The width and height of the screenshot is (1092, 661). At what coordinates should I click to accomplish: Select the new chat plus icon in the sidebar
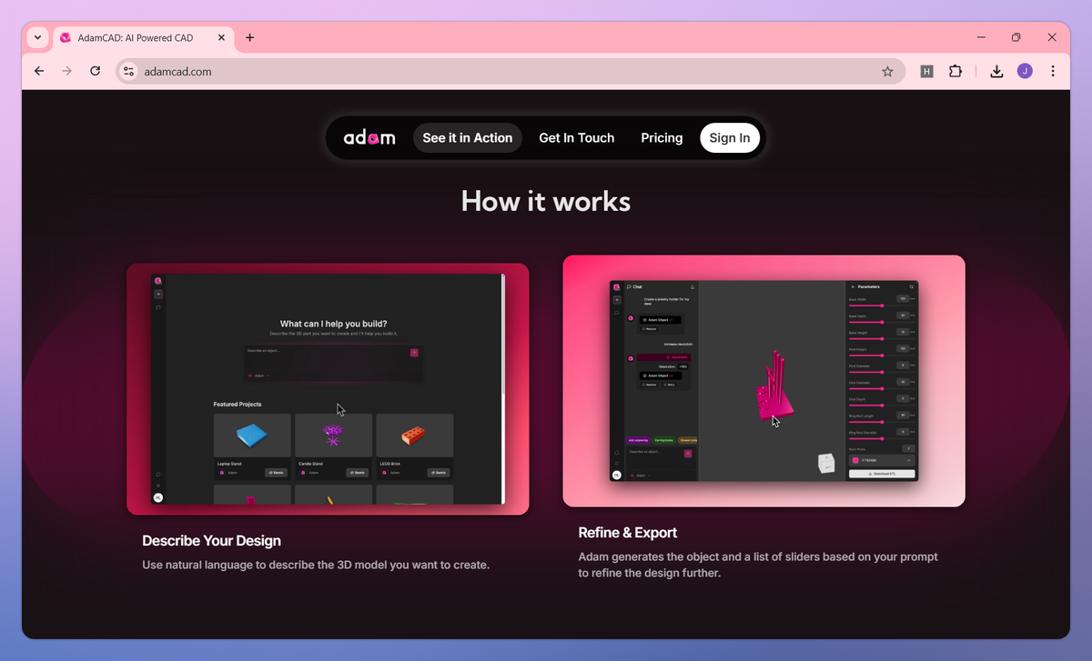pyautogui.click(x=158, y=294)
